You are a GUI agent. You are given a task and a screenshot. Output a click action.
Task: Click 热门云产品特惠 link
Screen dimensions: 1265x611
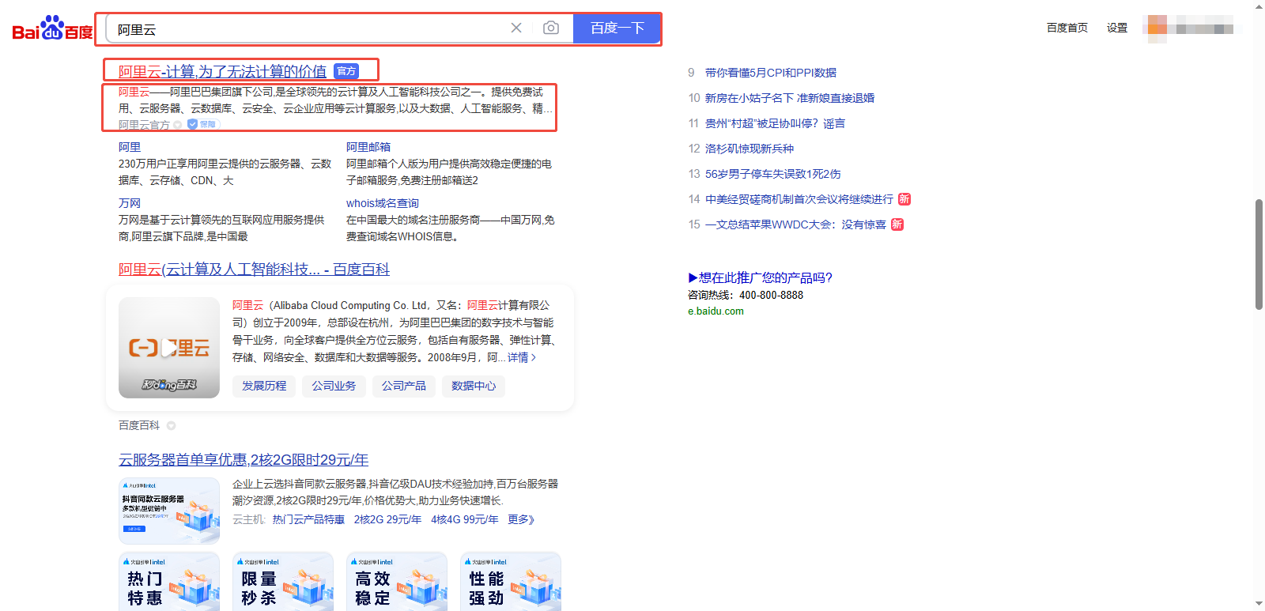(308, 519)
